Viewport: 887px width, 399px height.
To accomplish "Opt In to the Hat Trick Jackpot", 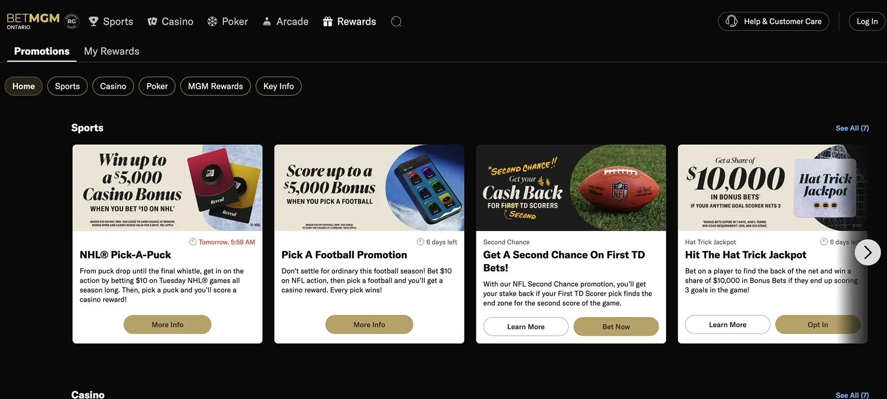I will pos(818,324).
